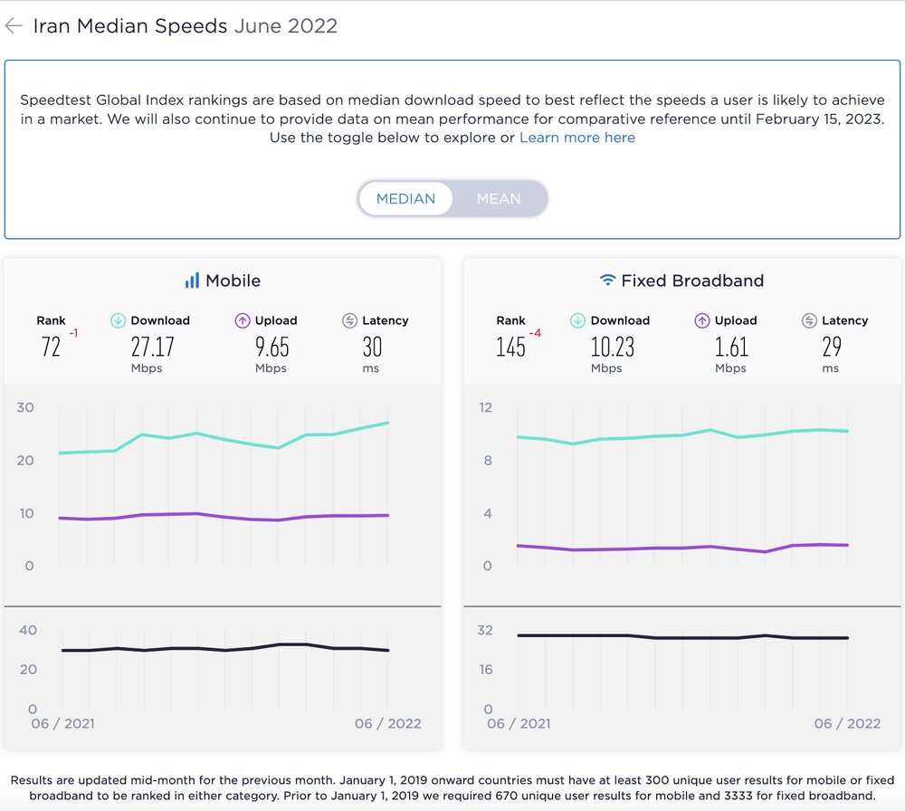Click the Mobile chart 06 / 2022 label
This screenshot has height=811, width=905.
click(x=387, y=723)
